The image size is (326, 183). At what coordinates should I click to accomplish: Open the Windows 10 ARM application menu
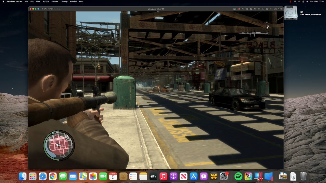(x=15, y=2)
